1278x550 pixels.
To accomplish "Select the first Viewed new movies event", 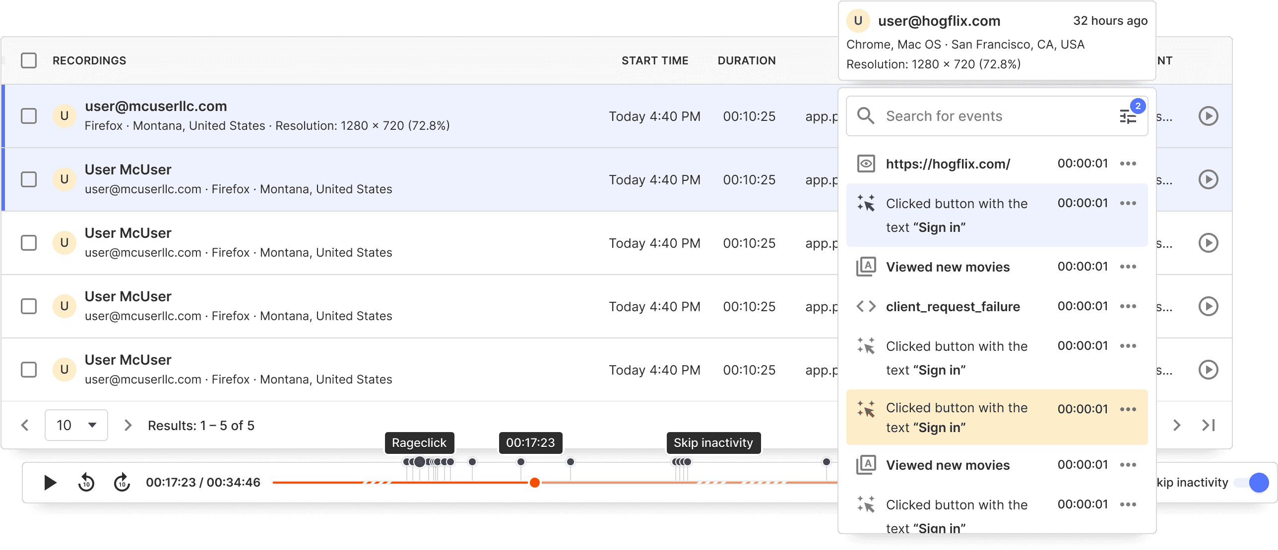I will click(948, 267).
